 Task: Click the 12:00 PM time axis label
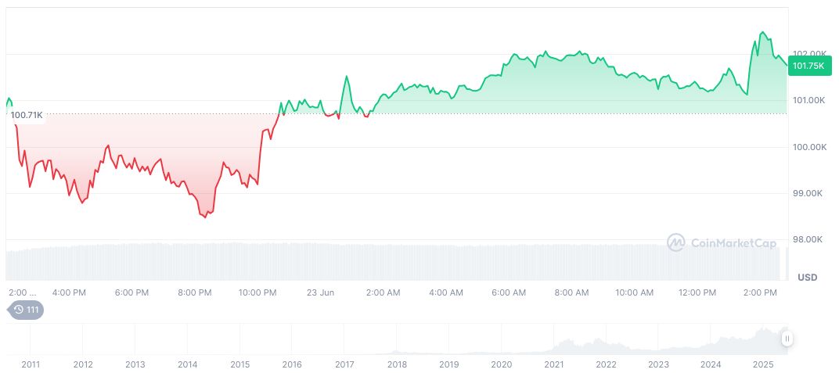697,292
